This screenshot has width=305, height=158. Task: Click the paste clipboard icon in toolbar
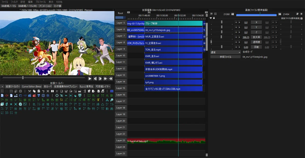point(39,91)
